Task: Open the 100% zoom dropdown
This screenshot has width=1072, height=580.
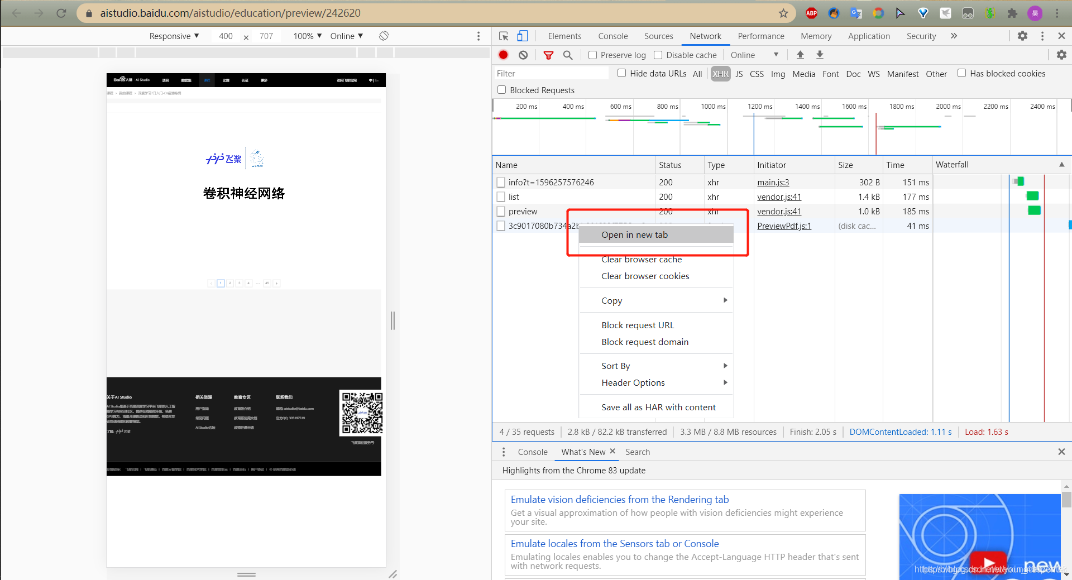Action: (x=307, y=36)
